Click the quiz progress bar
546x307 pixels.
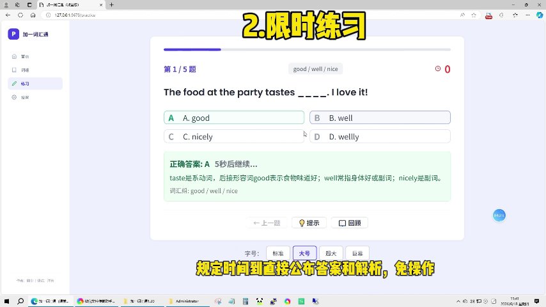point(307,49)
